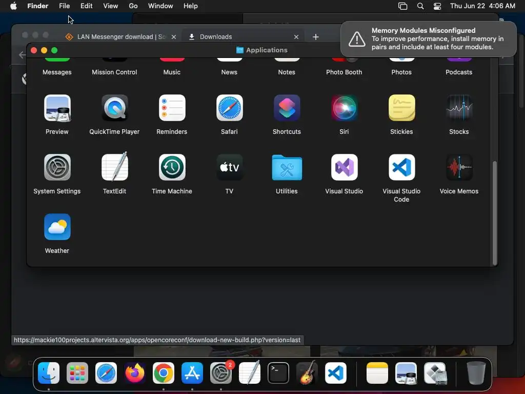The height and width of the screenshot is (394, 525).
Task: Open Terminal from the Dock
Action: click(278, 373)
